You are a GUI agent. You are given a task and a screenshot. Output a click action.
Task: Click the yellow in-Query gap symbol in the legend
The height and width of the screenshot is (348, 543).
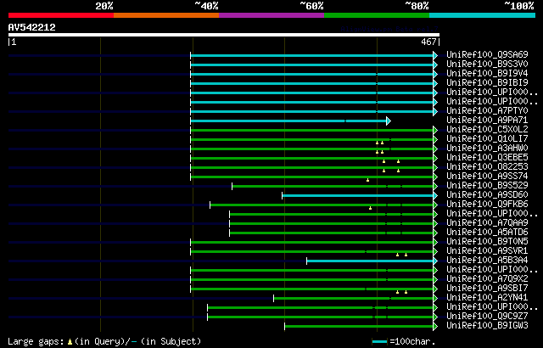click(x=70, y=342)
